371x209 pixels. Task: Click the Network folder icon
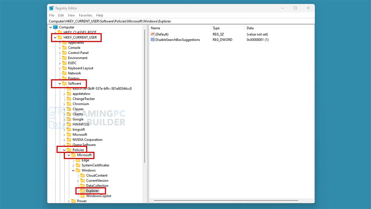point(64,73)
